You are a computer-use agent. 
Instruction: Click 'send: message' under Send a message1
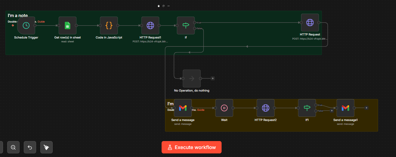[345, 124]
